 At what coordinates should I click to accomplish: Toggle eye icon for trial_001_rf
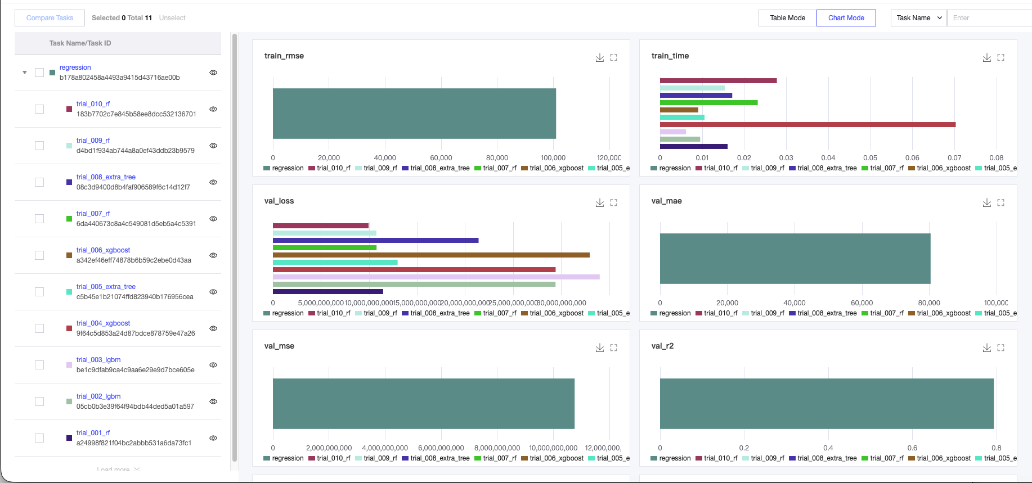[x=213, y=438]
